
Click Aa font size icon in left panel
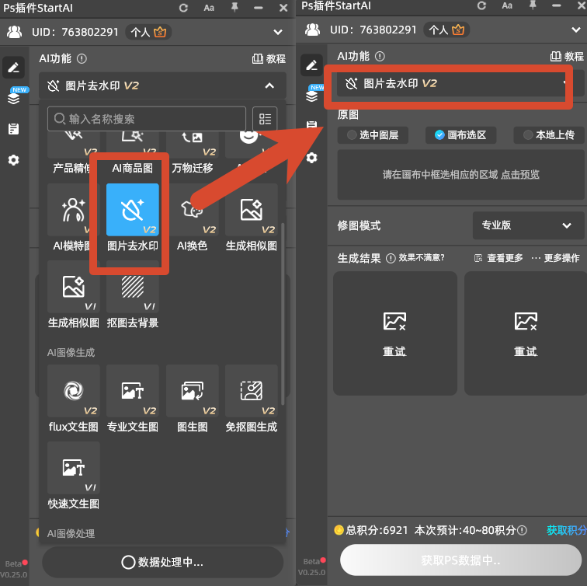[209, 8]
